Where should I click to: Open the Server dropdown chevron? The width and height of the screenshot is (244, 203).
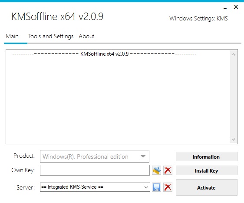[x=146, y=187]
